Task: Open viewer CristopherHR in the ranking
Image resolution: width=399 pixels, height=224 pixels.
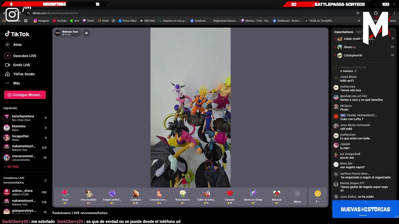Action: [364, 55]
